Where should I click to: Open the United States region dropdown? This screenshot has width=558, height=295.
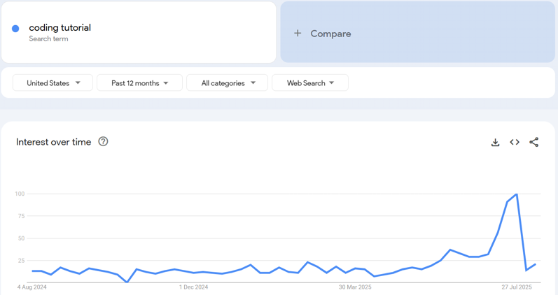53,83
